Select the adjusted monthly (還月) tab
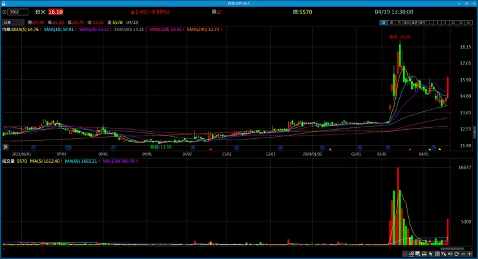478x259 pixels. pyautogui.click(x=422, y=23)
